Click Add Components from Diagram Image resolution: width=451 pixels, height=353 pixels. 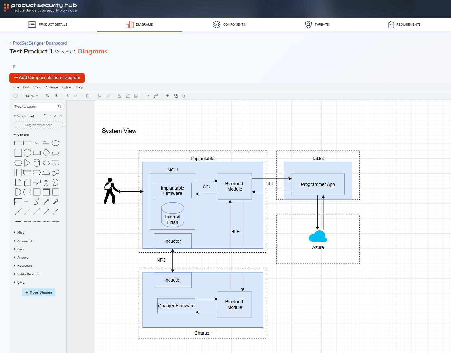[x=47, y=78]
